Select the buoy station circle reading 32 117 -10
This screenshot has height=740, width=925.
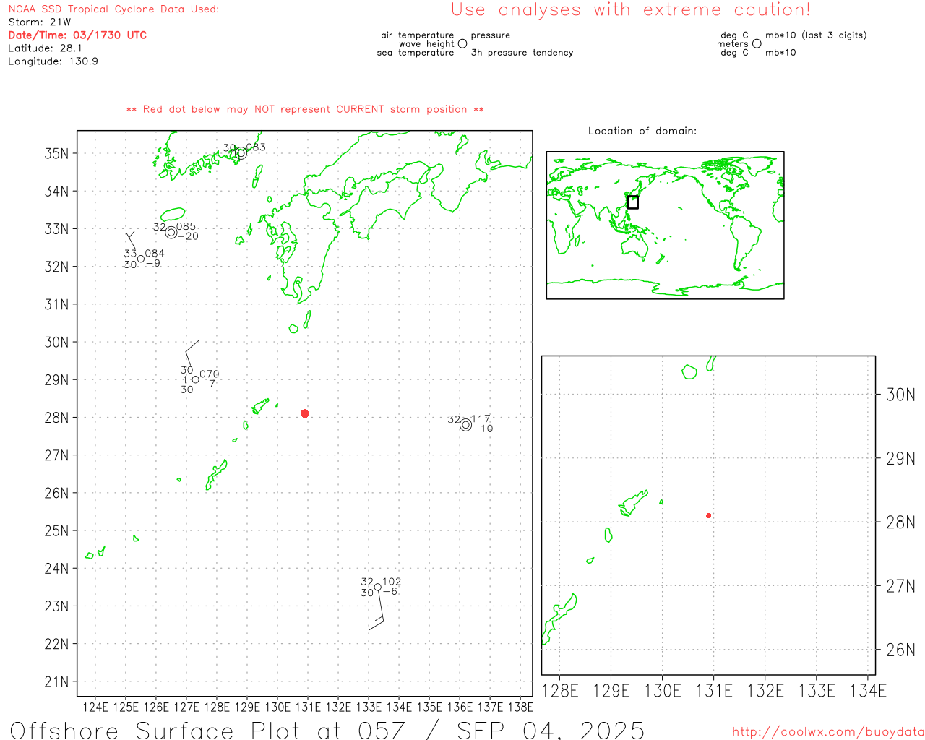tap(466, 425)
